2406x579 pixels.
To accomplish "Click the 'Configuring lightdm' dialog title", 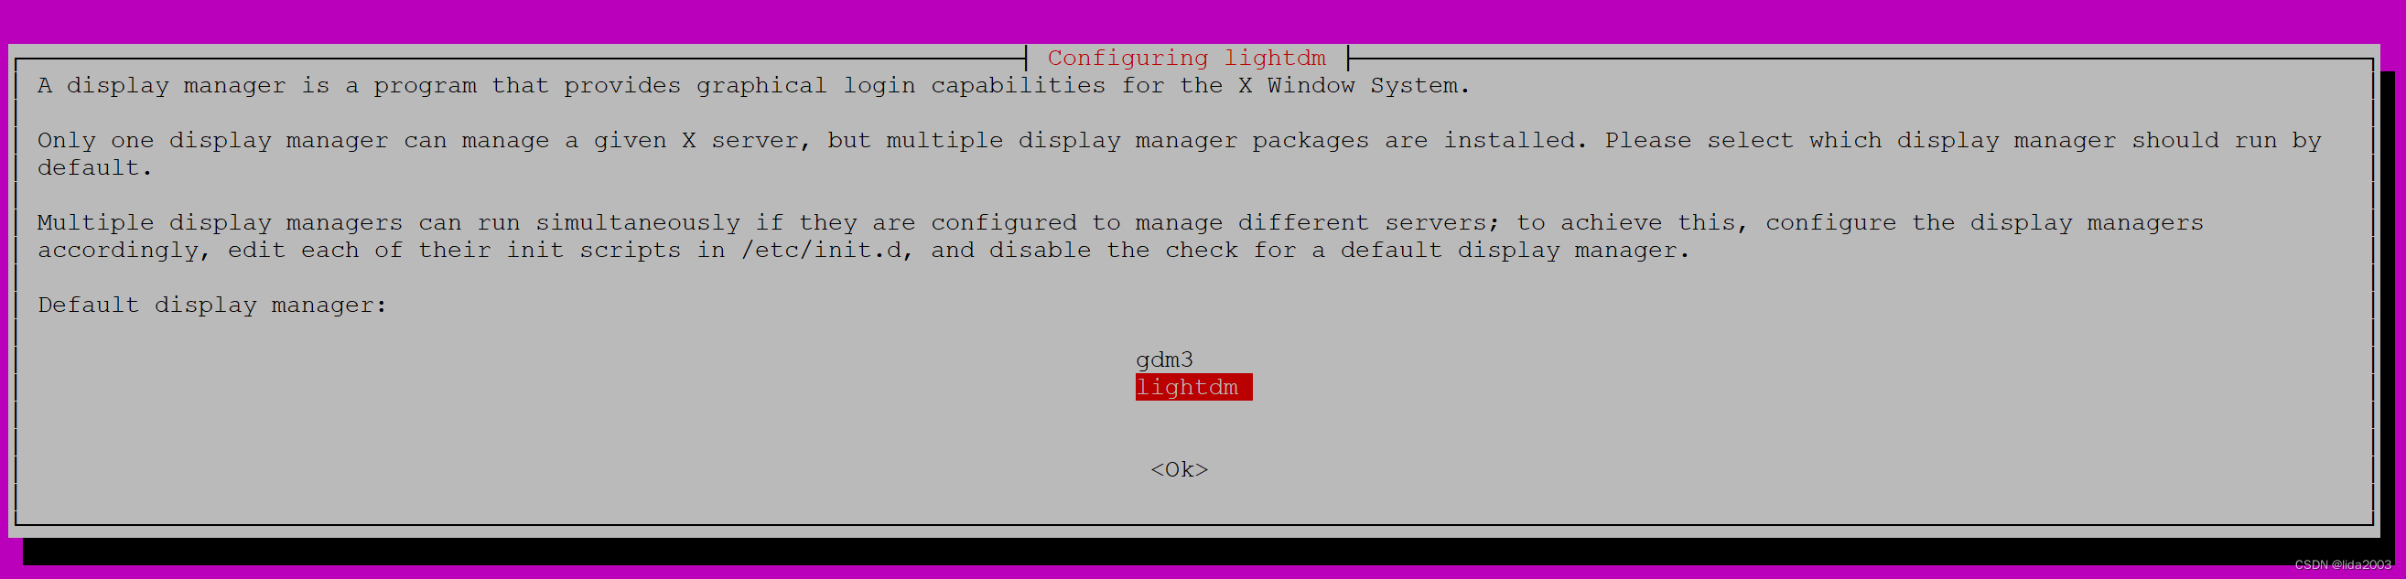I will [x=1186, y=58].
